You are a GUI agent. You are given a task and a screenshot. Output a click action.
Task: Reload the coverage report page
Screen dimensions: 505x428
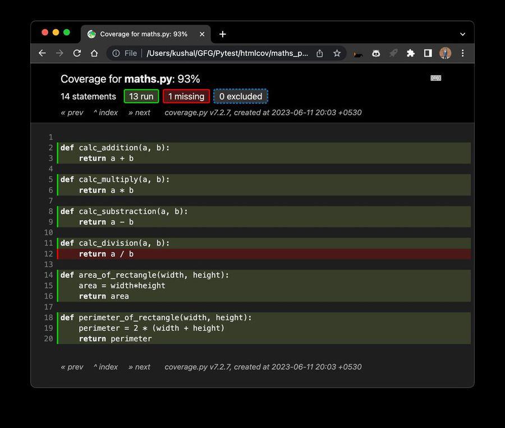[77, 53]
